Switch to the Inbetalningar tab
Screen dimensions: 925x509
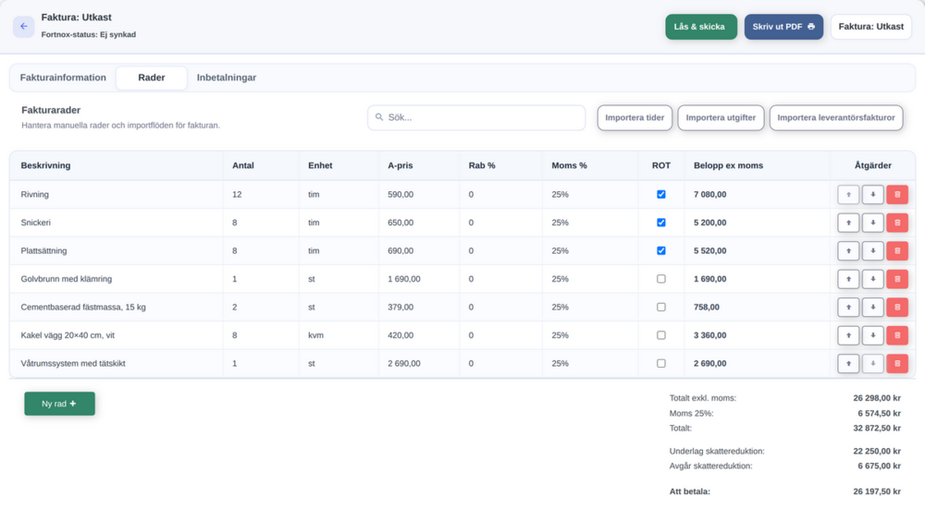click(227, 78)
